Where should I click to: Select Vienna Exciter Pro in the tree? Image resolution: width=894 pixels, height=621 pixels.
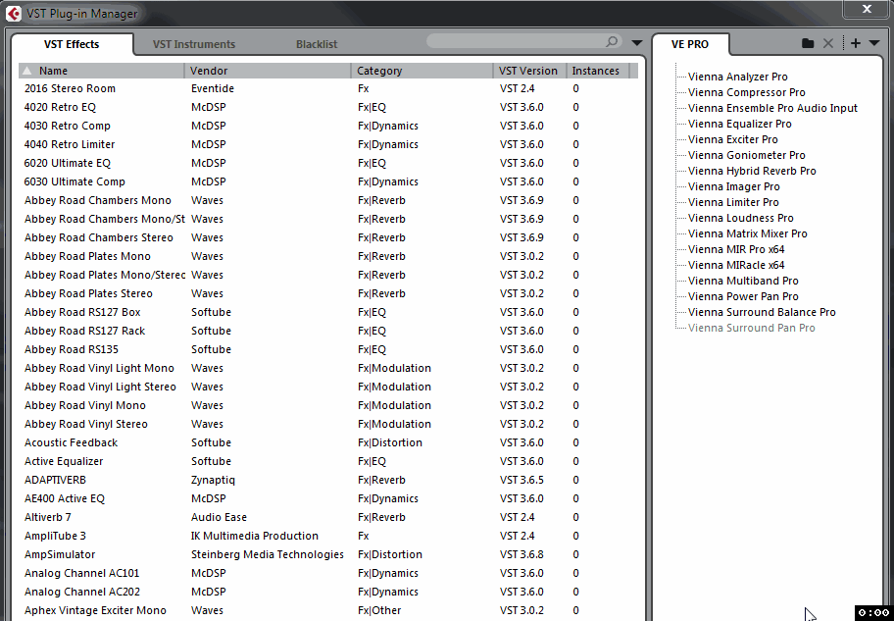pos(732,139)
